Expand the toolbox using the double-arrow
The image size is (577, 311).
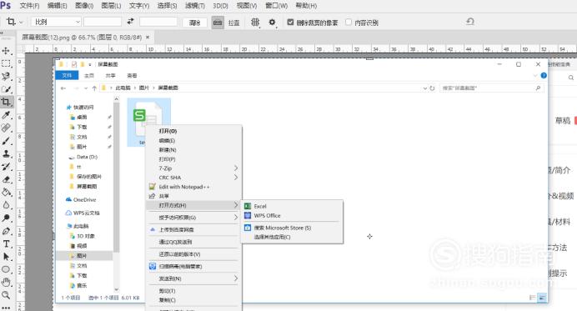pos(3,33)
